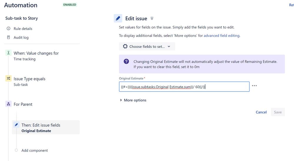Select the trigger icon for Value changes
294x161 pixels.
tap(9, 53)
